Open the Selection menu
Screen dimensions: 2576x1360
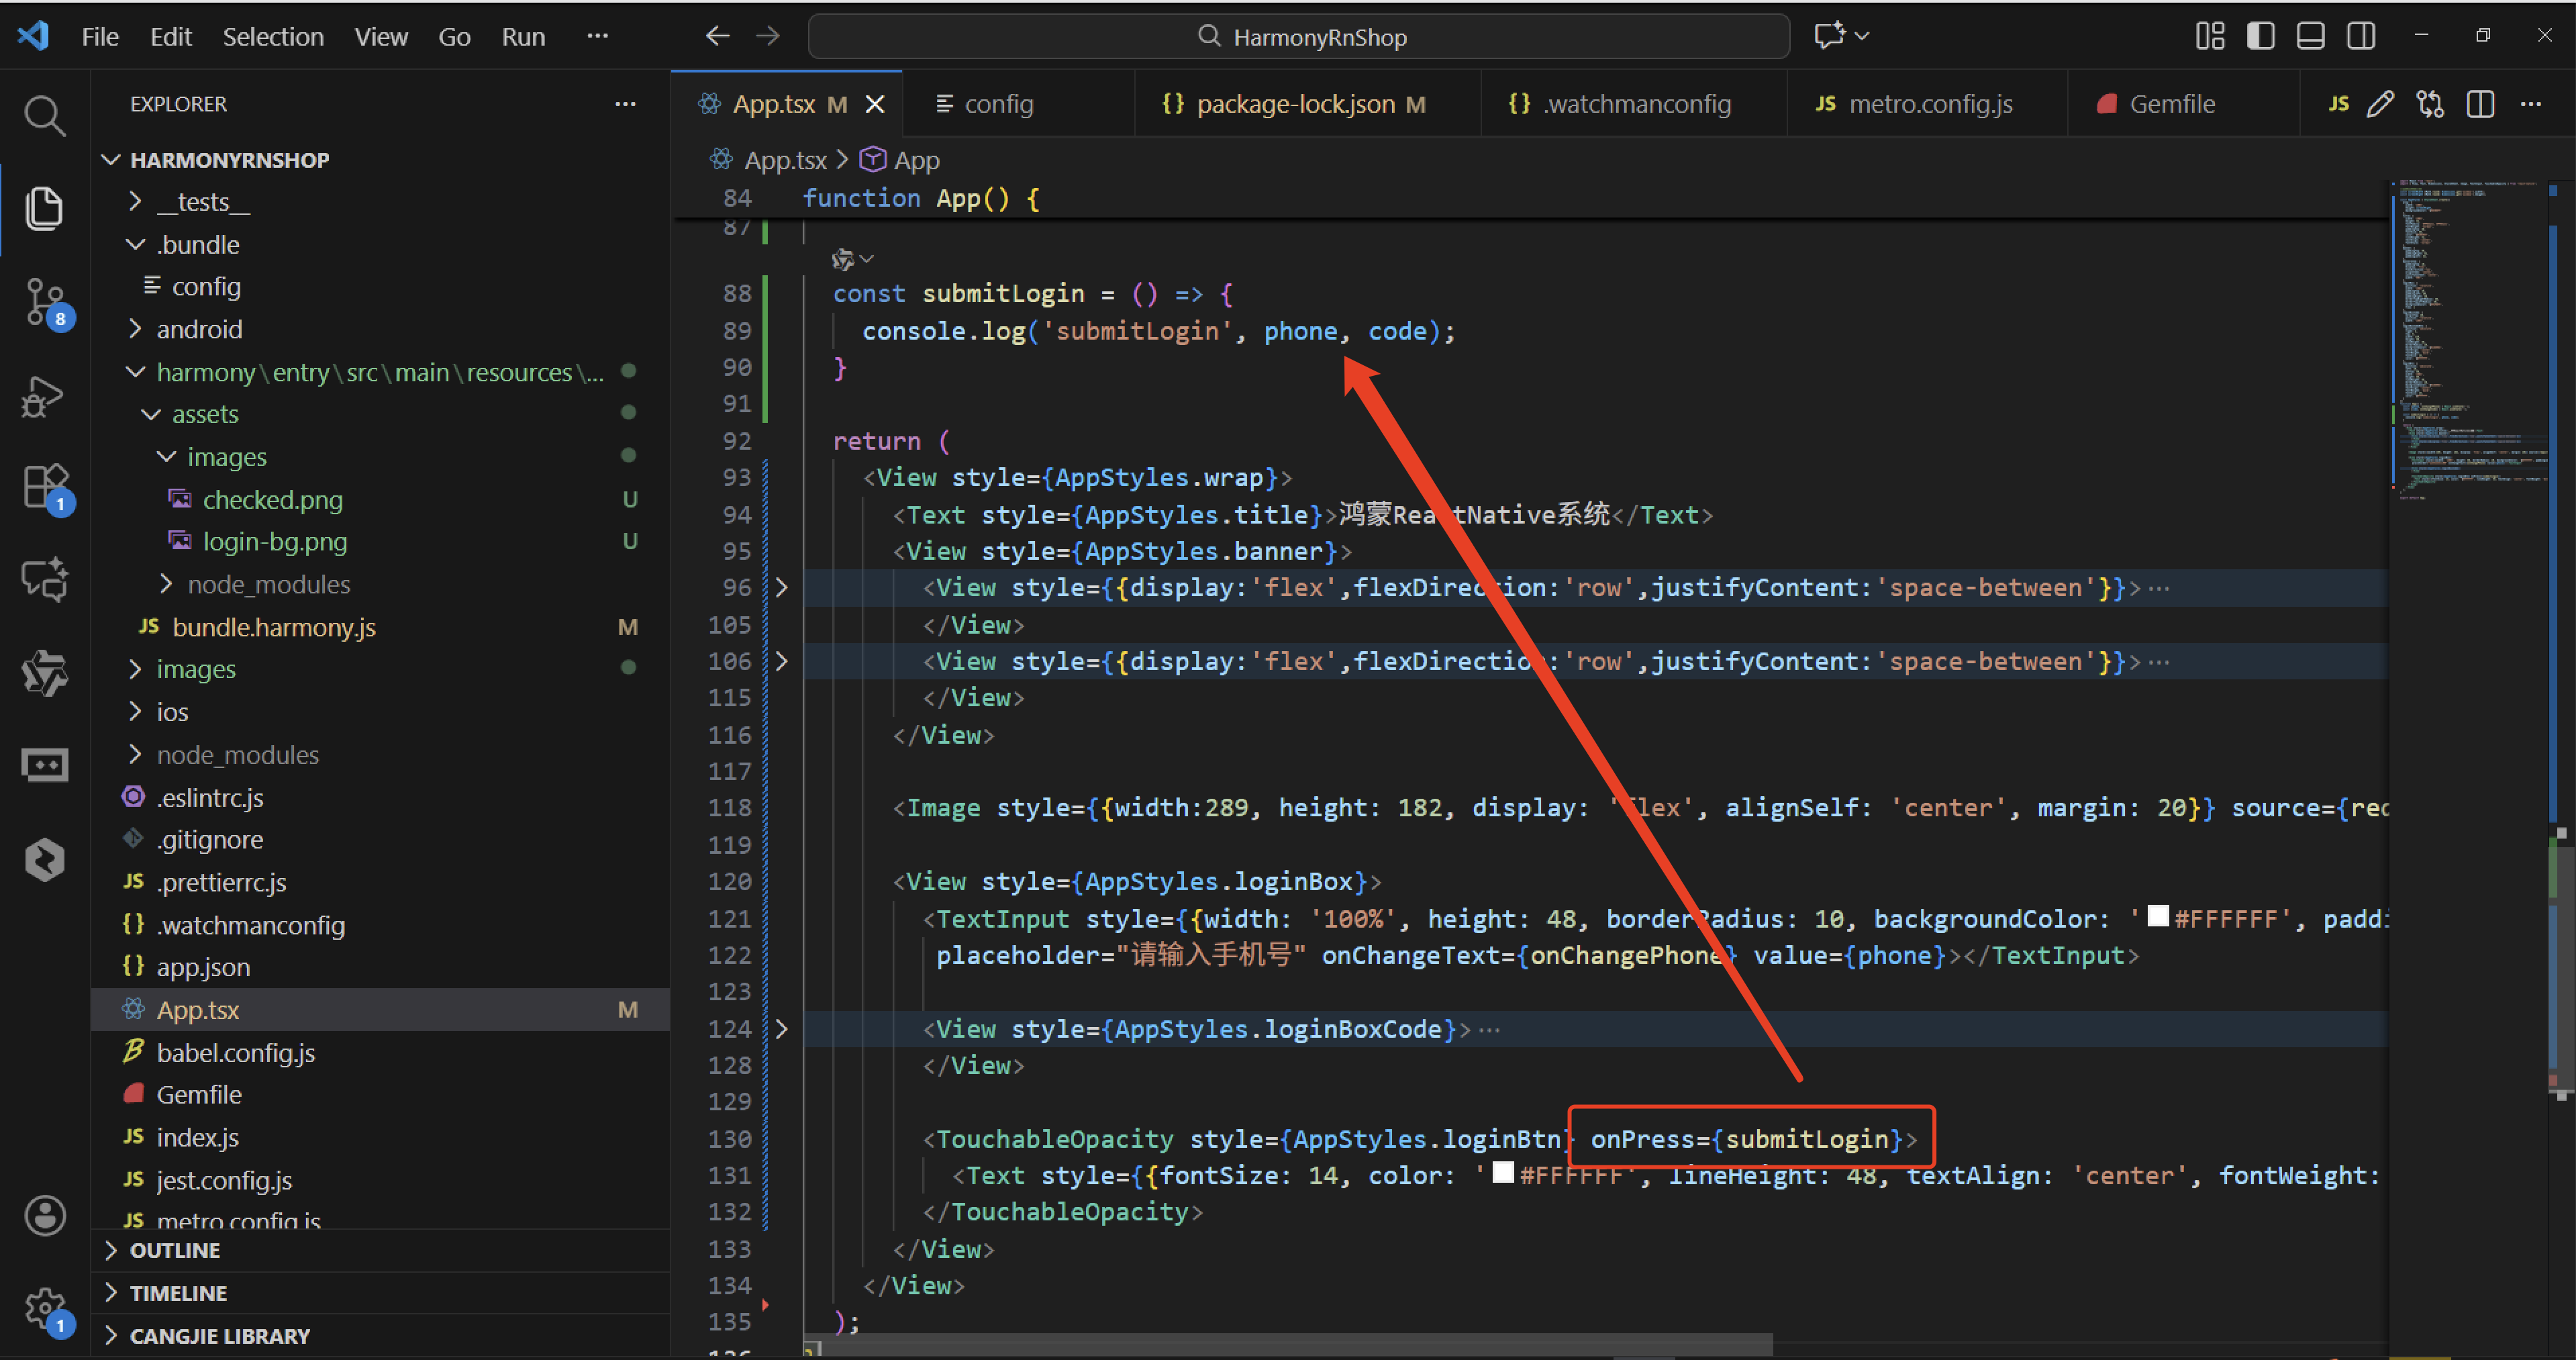(272, 37)
